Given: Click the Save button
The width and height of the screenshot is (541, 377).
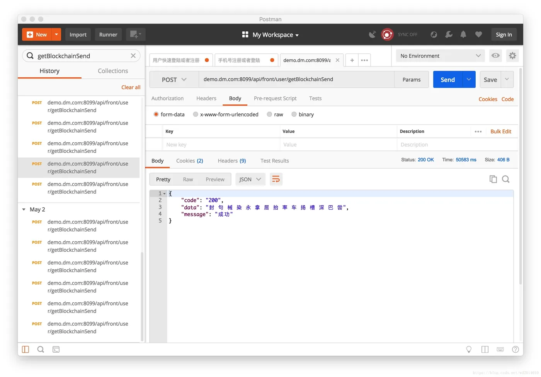Looking at the screenshot, I should [490, 79].
